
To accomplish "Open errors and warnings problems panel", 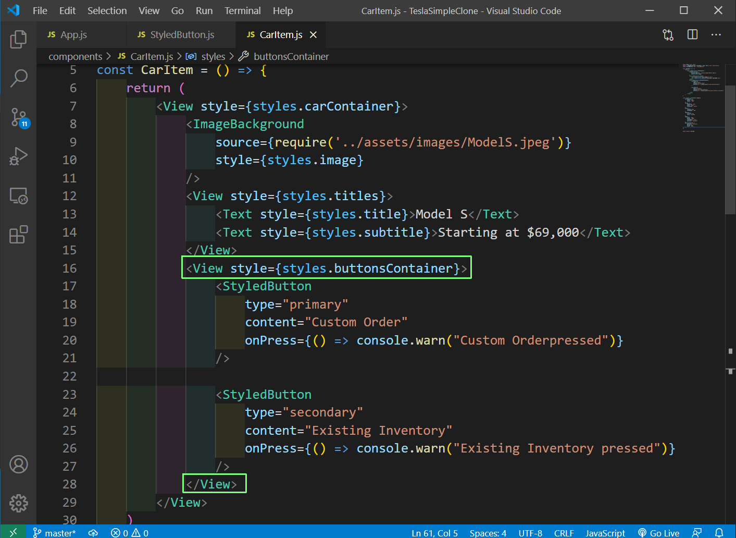I will tap(130, 533).
